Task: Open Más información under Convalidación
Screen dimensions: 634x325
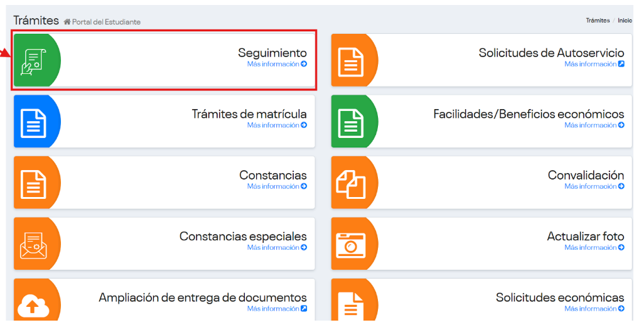Action: (x=594, y=186)
